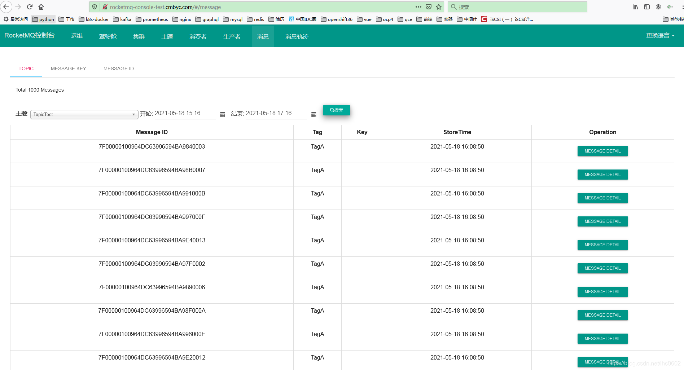Open the vue bookmarks folder
Image resolution: width=684 pixels, height=370 pixels.
[364, 19]
